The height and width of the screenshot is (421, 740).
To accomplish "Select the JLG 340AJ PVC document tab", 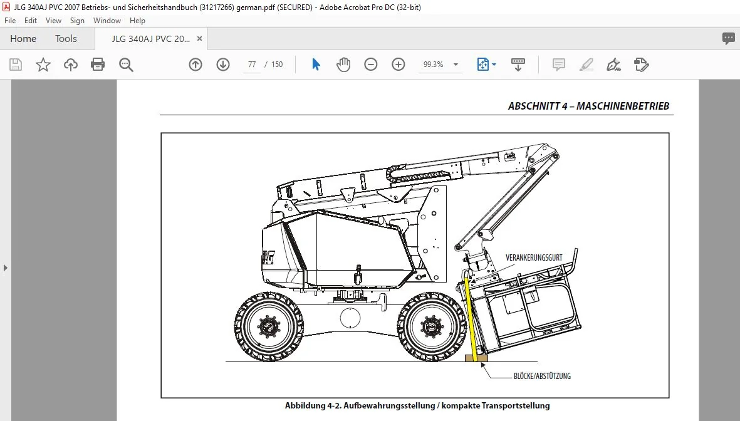I will click(x=150, y=39).
